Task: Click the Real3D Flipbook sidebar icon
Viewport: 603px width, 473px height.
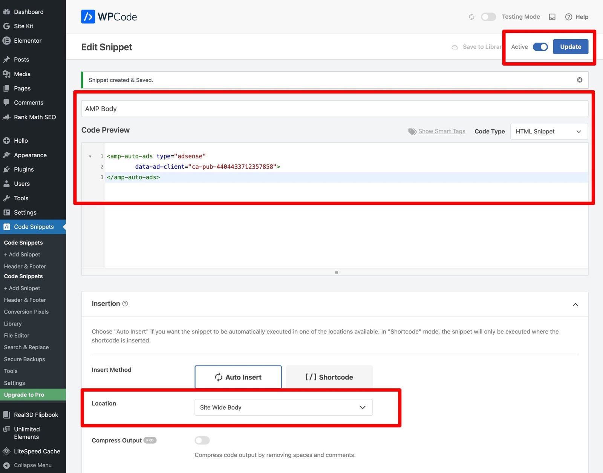Action: pyautogui.click(x=6, y=415)
